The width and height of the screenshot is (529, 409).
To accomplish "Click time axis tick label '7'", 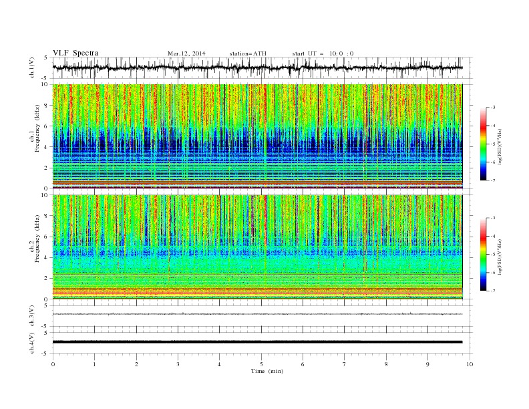I will pyautogui.click(x=345, y=364).
